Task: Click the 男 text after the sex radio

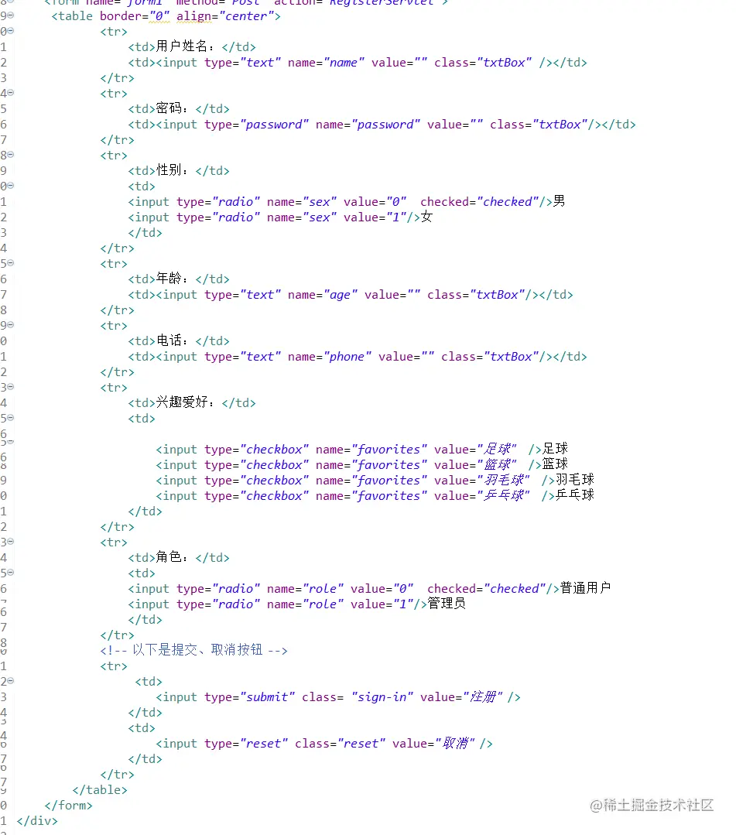Action: pos(560,201)
